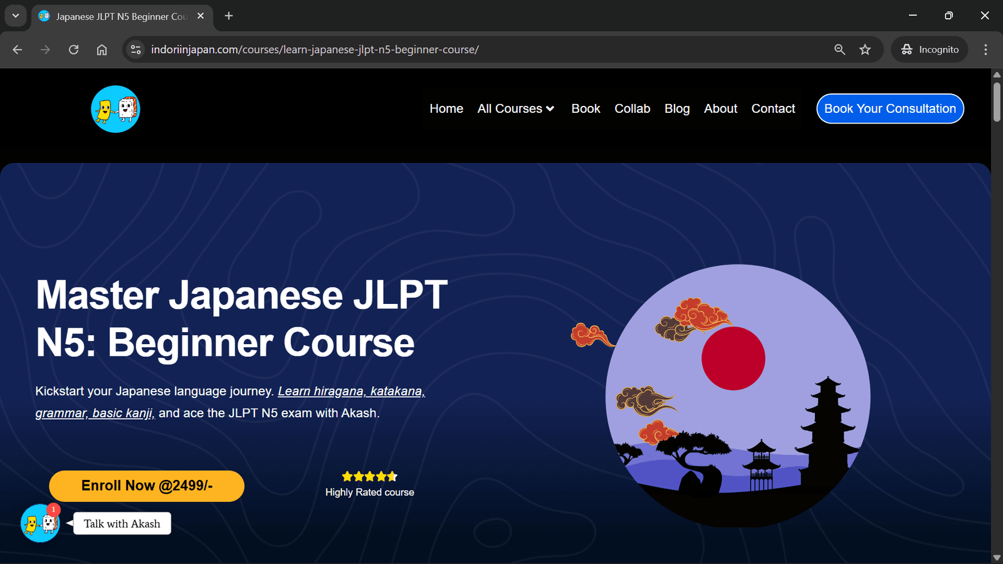Open the Chrome three-dot menu
The width and height of the screenshot is (1003, 564).
985,50
